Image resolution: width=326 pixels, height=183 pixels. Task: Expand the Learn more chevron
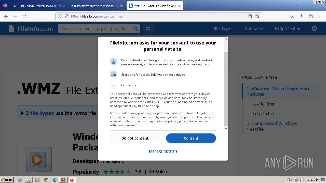pyautogui.click(x=114, y=85)
